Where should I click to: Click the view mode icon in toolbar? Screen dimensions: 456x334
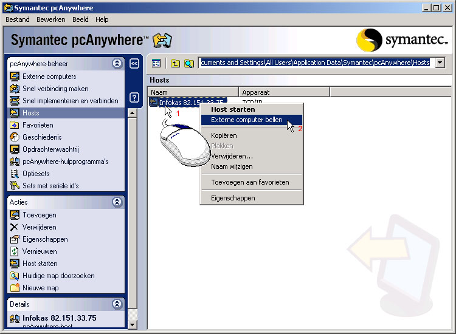coord(156,63)
